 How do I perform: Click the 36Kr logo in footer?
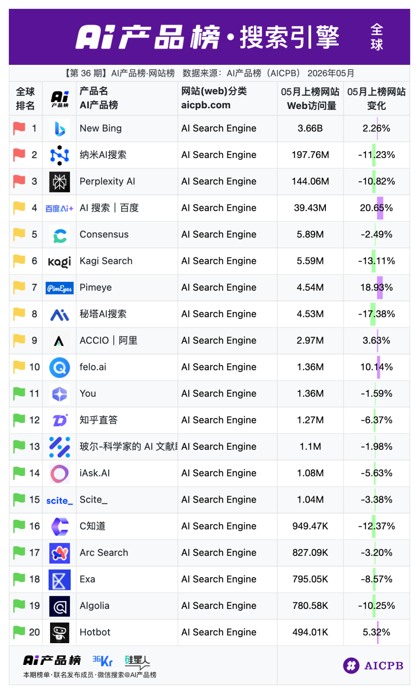102,661
